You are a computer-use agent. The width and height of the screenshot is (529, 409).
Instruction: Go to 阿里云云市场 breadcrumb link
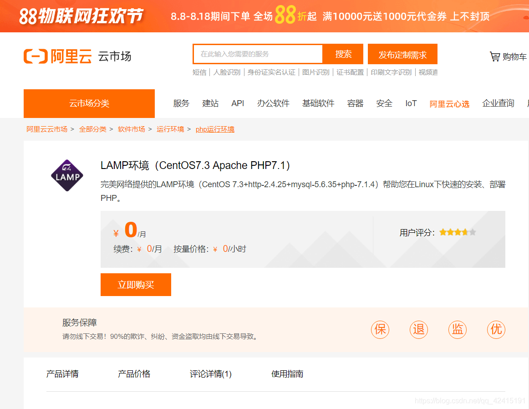tap(47, 129)
